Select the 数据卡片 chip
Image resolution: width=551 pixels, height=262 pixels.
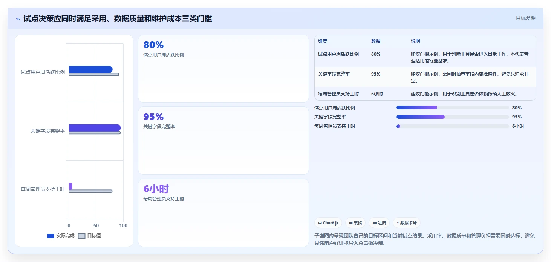pos(406,223)
